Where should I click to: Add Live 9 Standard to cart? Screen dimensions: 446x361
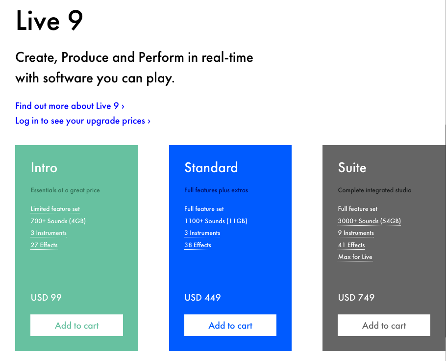230,325
